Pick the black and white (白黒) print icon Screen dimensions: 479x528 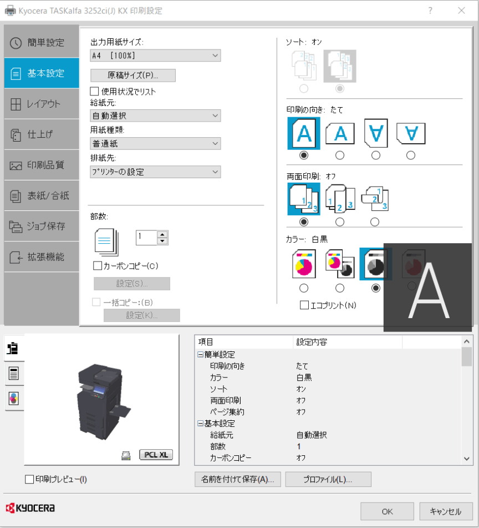(x=376, y=264)
